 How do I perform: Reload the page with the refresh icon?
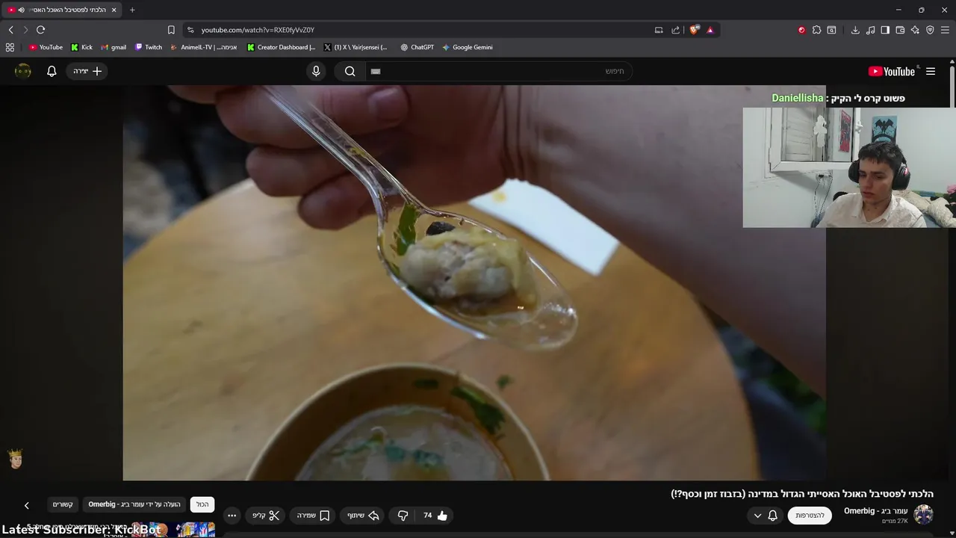40,30
